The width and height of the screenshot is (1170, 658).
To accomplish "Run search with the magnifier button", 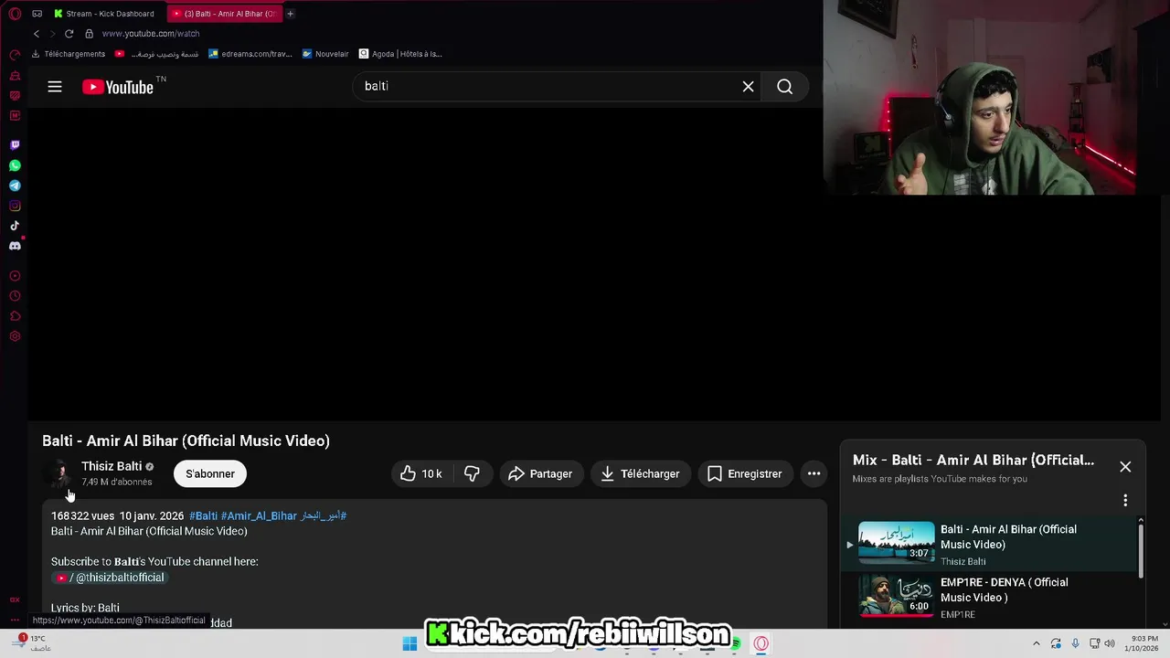I will click(x=784, y=86).
